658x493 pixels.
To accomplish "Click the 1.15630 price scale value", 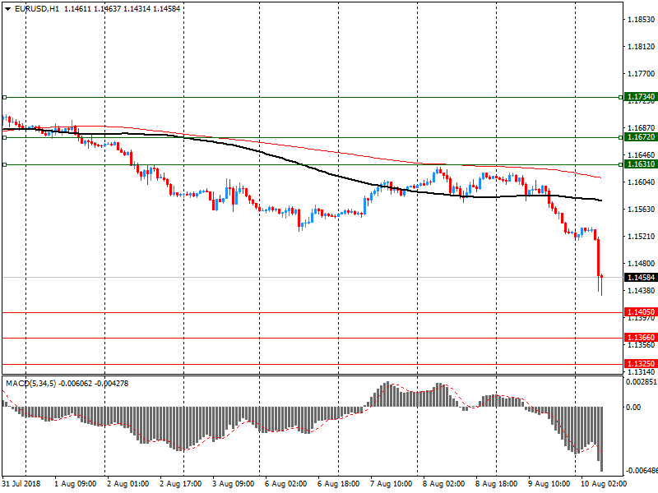I will tap(642, 210).
